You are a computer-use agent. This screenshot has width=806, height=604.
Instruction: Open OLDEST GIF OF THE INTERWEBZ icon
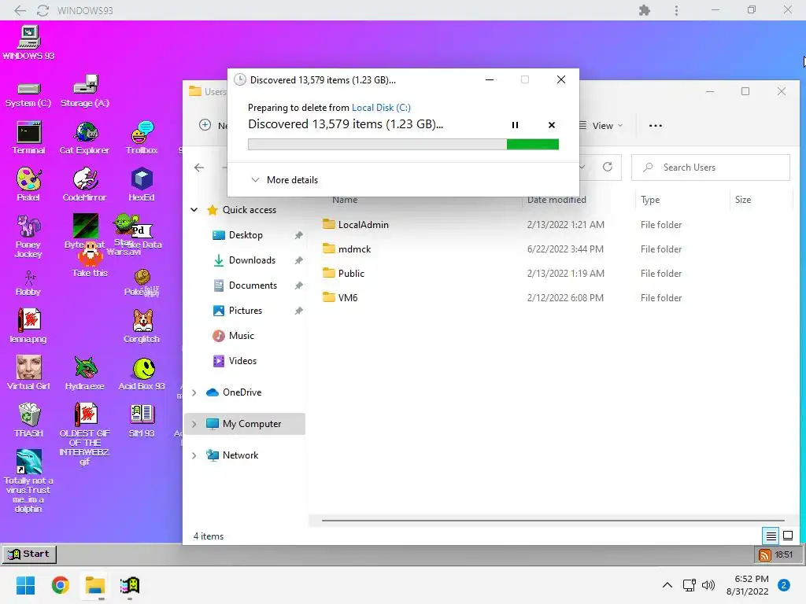point(85,434)
